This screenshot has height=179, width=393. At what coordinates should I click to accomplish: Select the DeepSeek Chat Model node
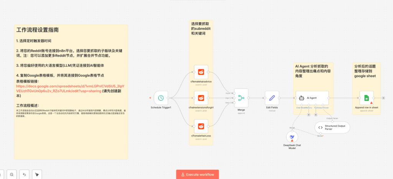tap(292, 137)
